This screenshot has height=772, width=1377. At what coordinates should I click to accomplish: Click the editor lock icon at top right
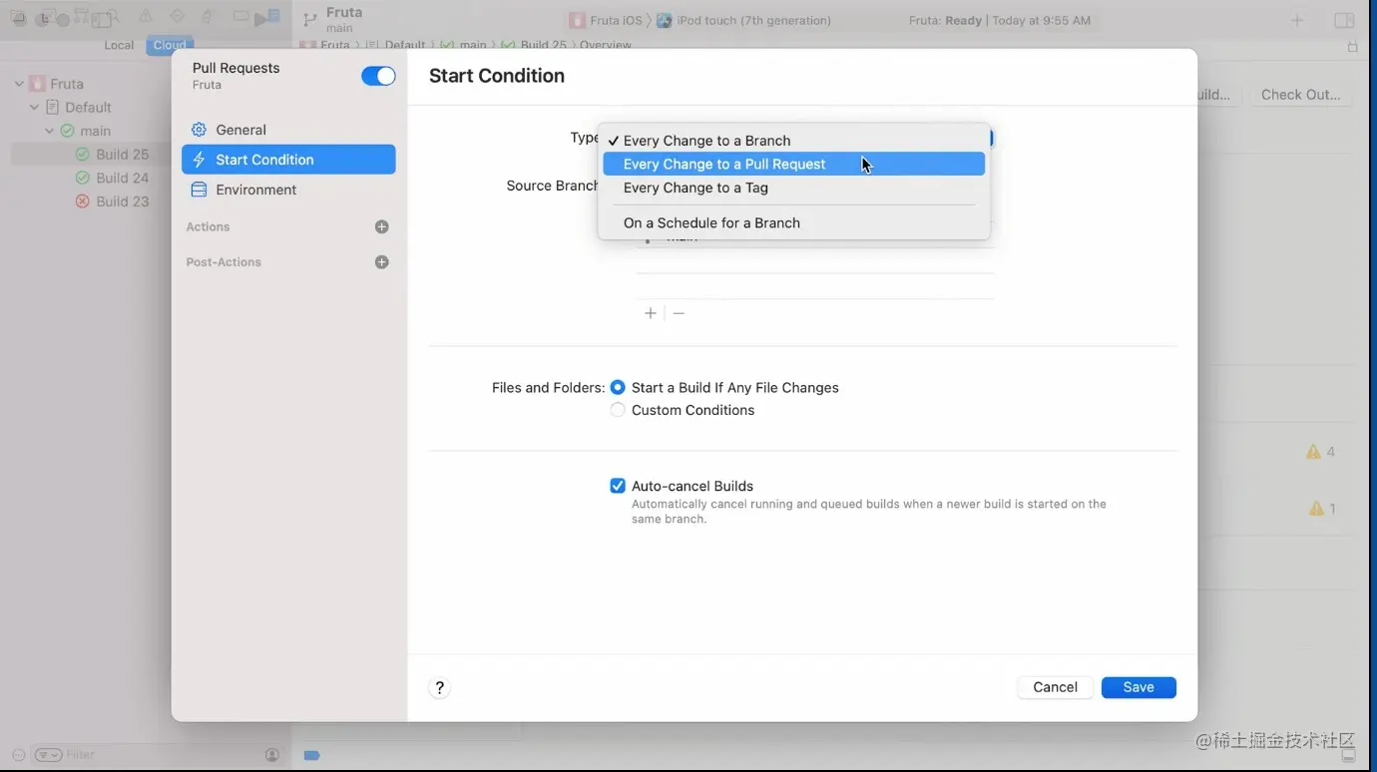[x=1353, y=46]
